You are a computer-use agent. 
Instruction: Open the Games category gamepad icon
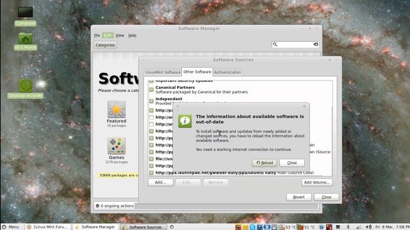pyautogui.click(x=117, y=146)
